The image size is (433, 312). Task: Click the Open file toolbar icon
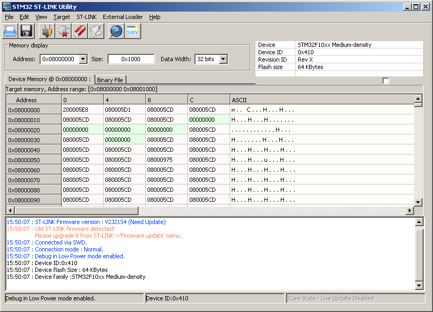(11, 31)
